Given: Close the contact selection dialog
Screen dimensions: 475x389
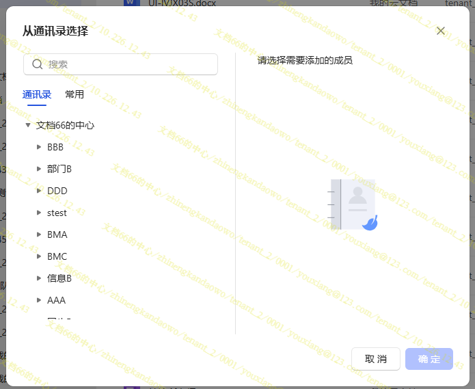Looking at the screenshot, I should (441, 31).
